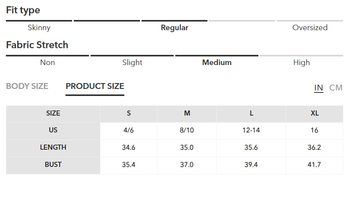Click the Regular fit type label
349x210 pixels.
tap(174, 27)
